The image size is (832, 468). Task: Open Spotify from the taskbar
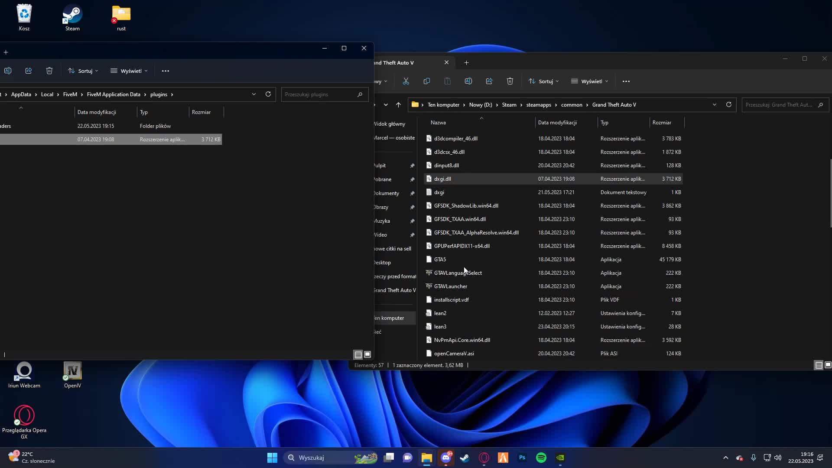(541, 458)
